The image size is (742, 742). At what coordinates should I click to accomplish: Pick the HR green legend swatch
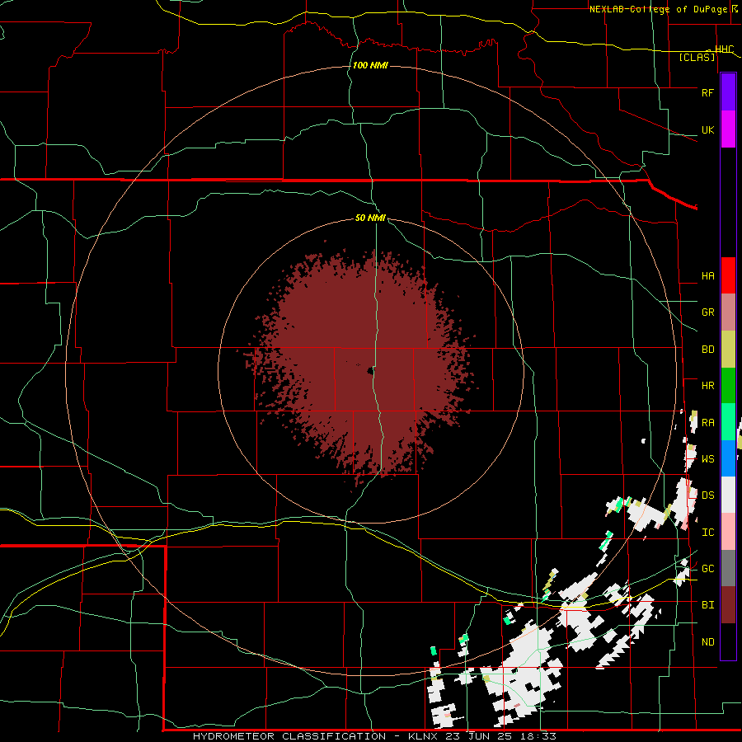[x=728, y=385]
